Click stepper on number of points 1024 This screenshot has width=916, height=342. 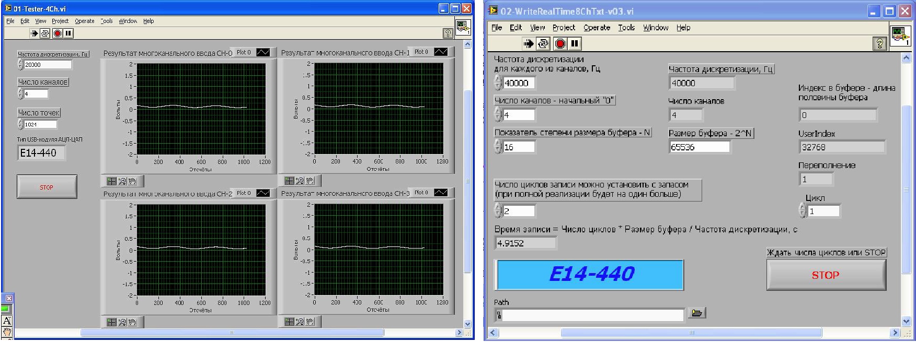20,124
